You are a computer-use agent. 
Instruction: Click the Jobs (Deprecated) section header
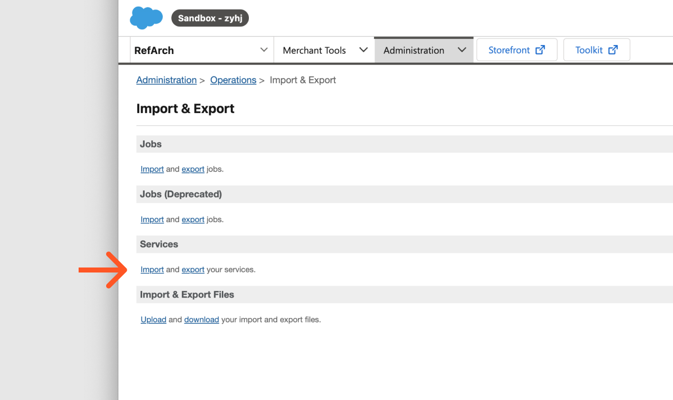(x=405, y=194)
